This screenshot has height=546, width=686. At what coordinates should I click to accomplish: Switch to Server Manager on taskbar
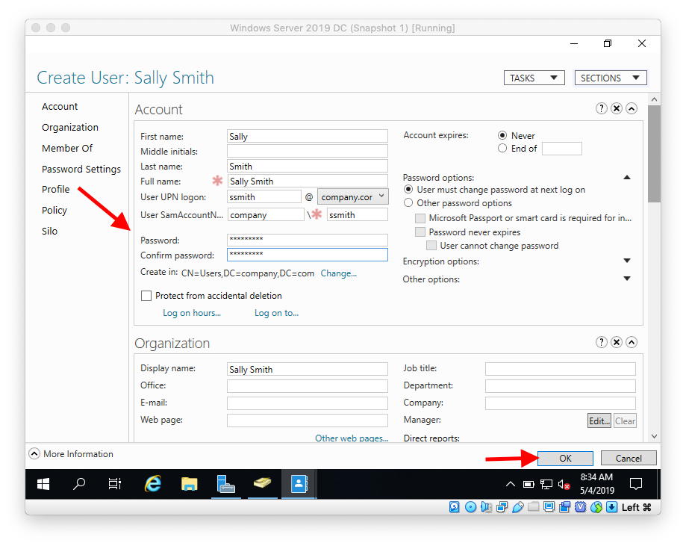225,484
